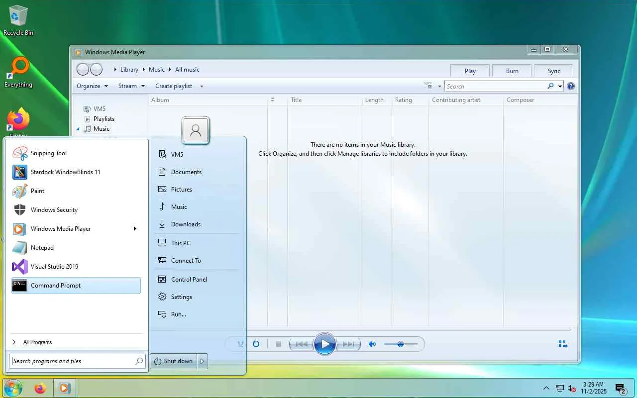Open the notification center icon

[620, 389]
